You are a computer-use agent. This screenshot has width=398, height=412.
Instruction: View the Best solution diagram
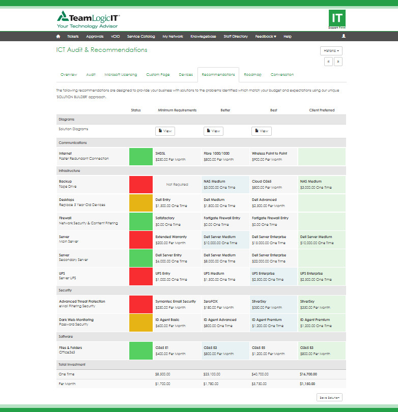point(261,131)
